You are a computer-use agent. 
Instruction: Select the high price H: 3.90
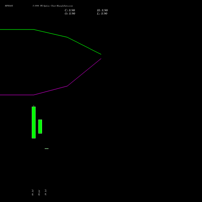click(102, 11)
